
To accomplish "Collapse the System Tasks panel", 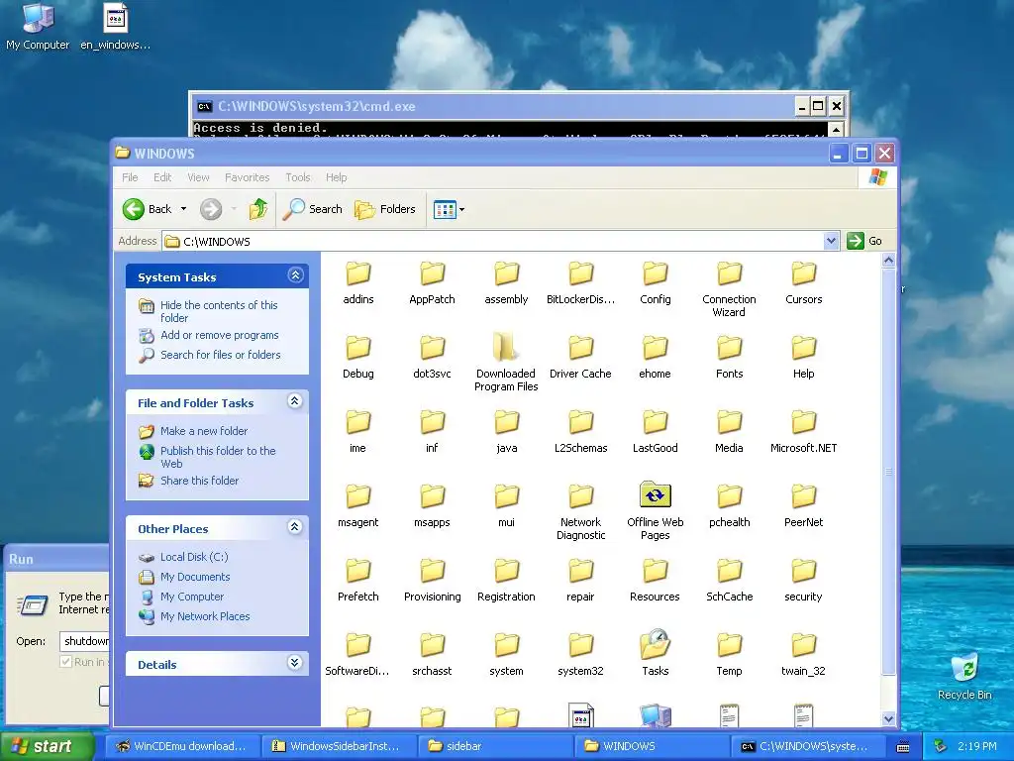I will click(295, 275).
